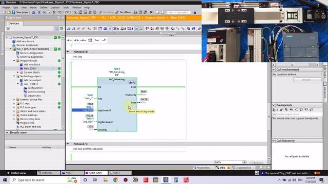This screenshot has height=184, width=328.
Task: Insert empty box in LAD favorites
Action: click(90, 40)
